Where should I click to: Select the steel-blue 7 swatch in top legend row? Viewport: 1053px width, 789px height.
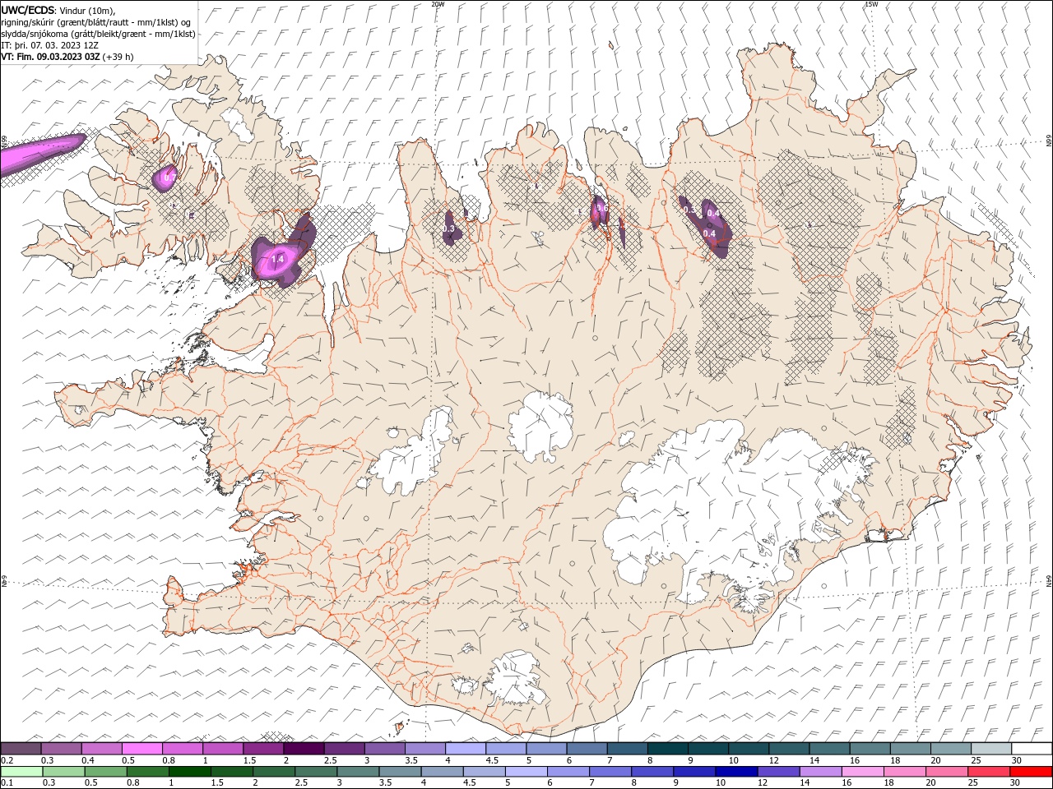(627, 749)
